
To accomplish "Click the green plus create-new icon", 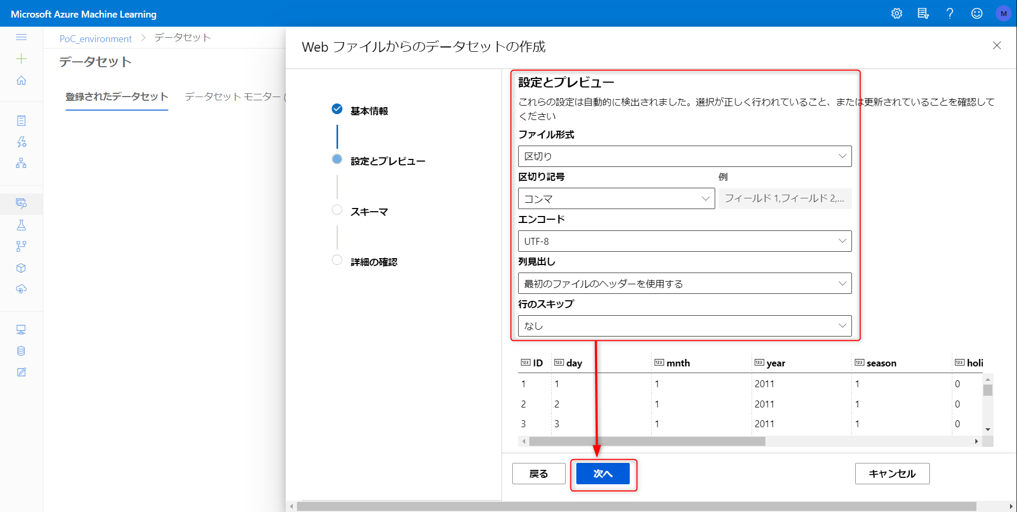I will click(21, 59).
